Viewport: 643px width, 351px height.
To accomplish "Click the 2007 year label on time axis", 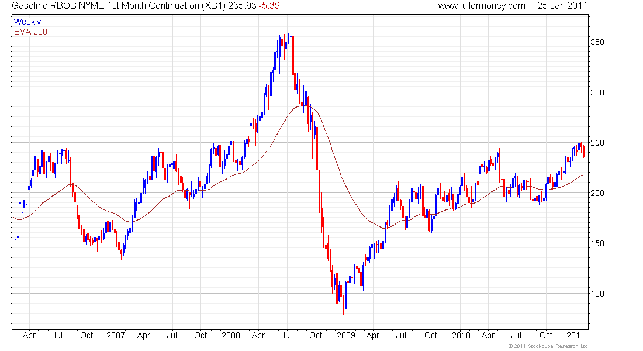I will (x=115, y=335).
